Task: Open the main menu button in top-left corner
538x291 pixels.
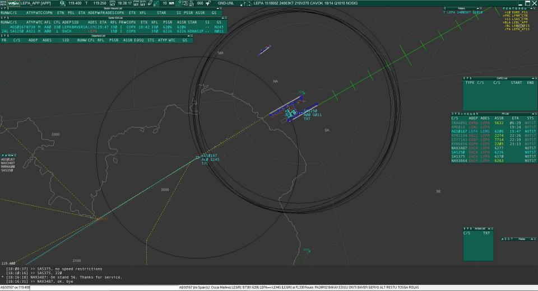Action: (3, 3)
